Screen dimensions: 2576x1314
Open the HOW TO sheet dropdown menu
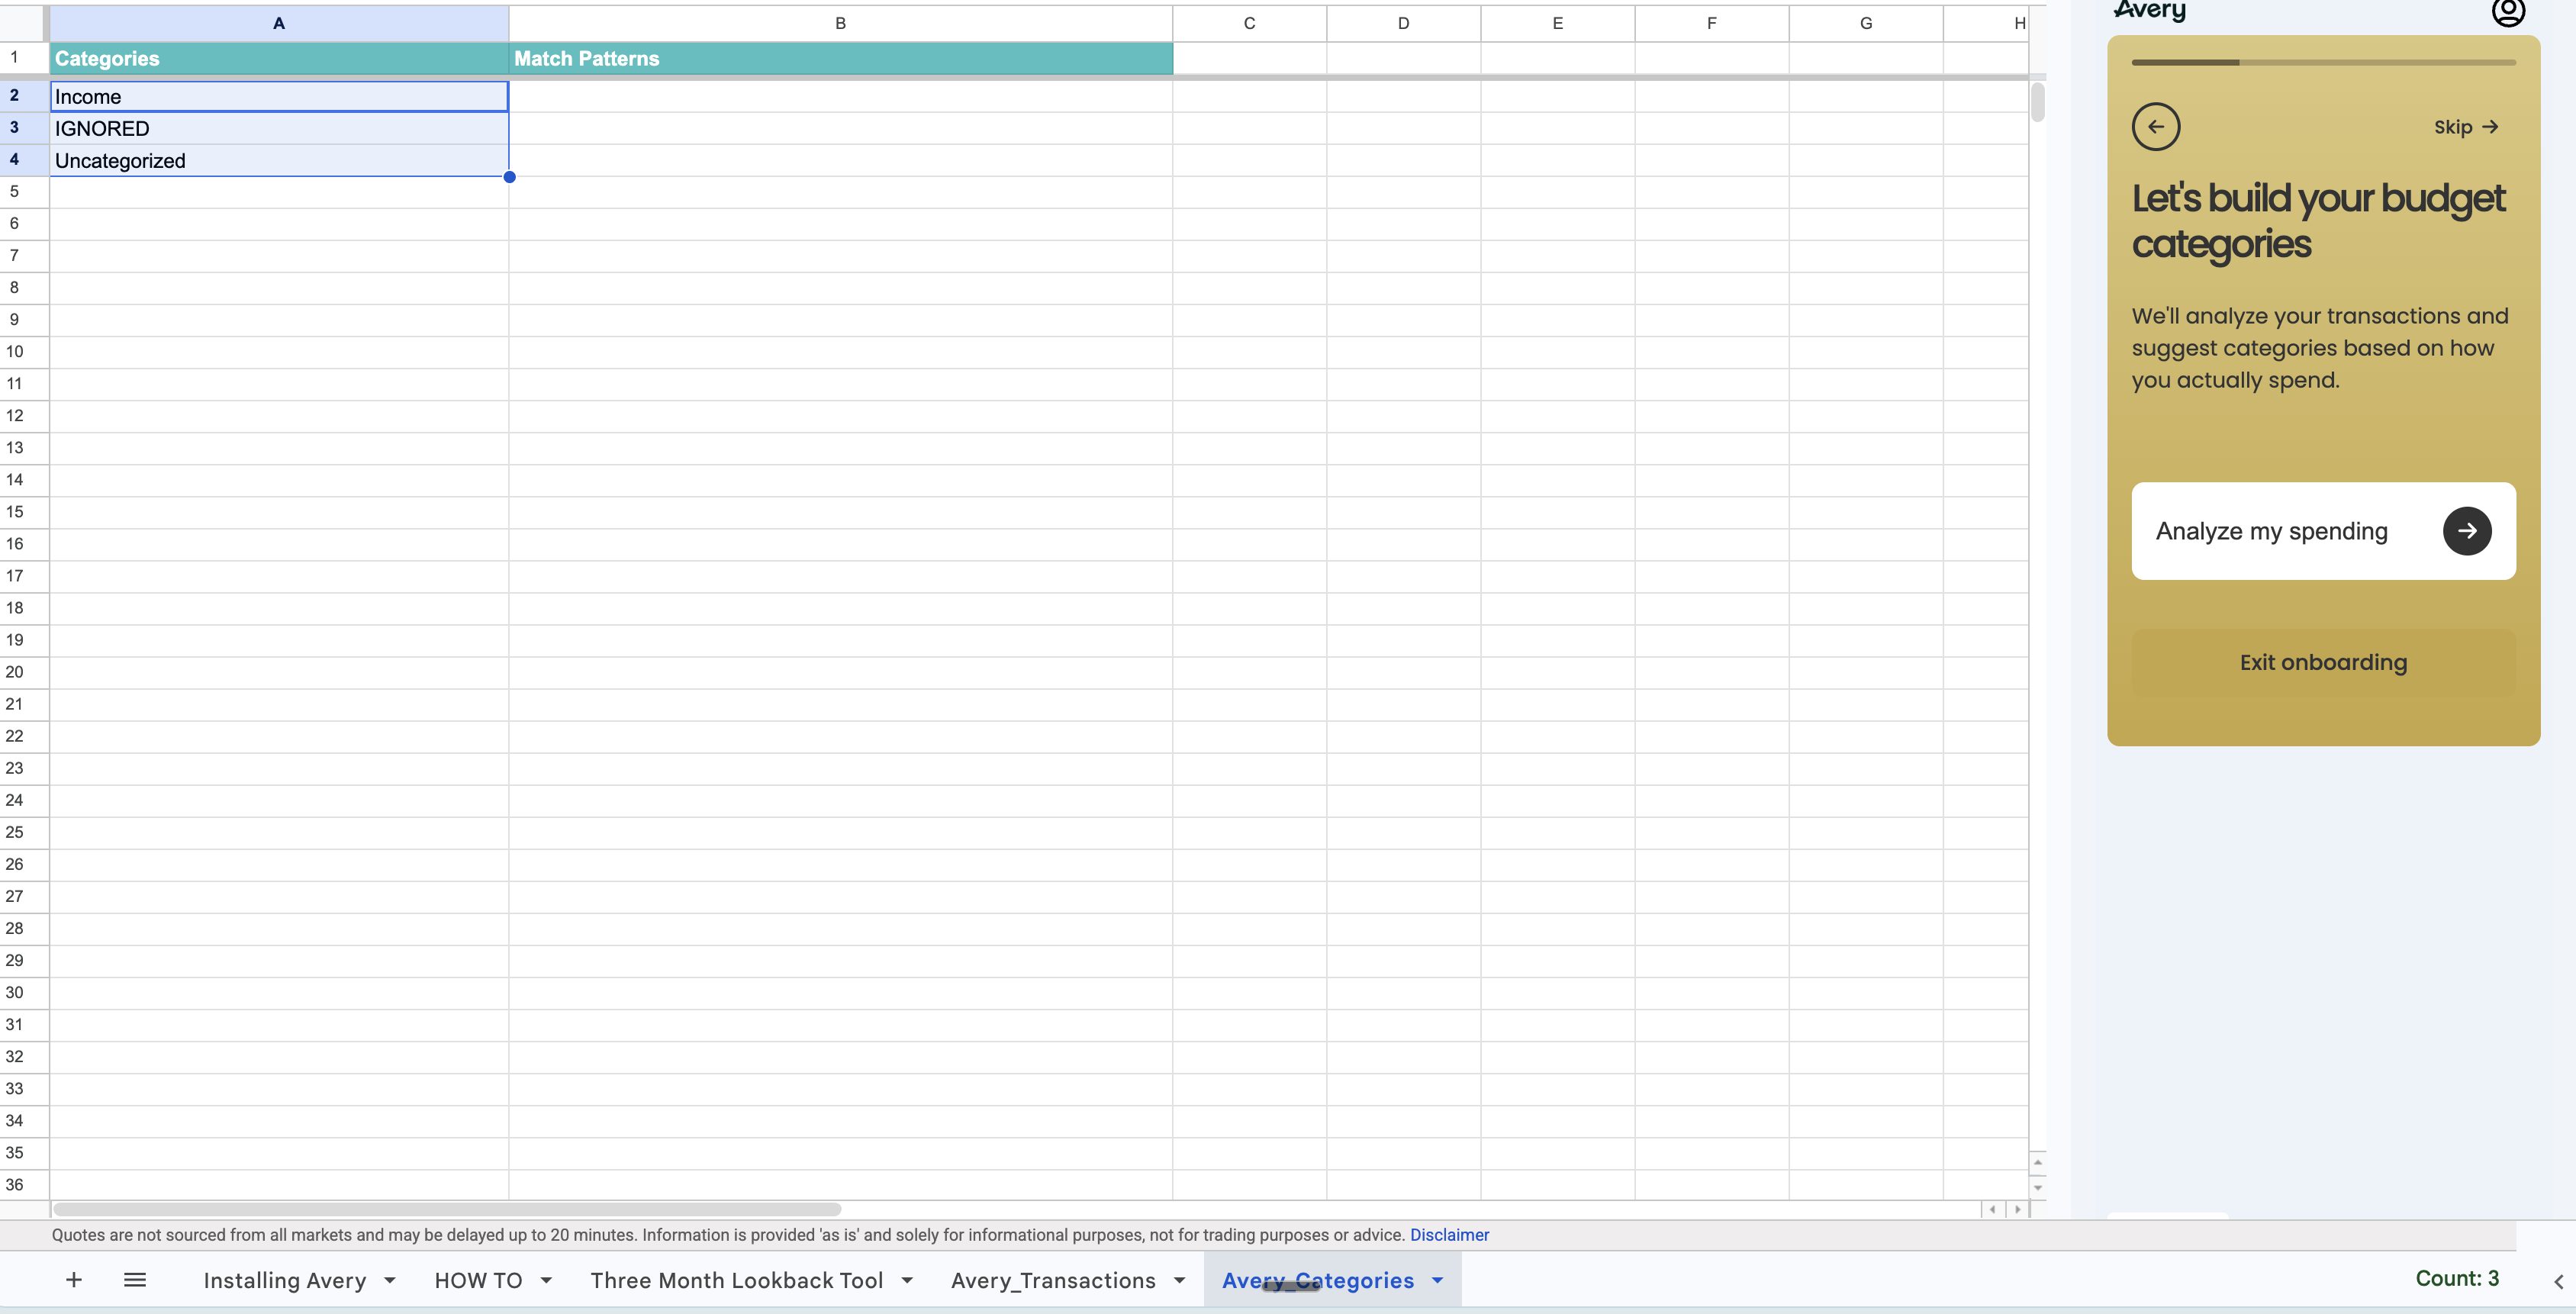[x=546, y=1280]
